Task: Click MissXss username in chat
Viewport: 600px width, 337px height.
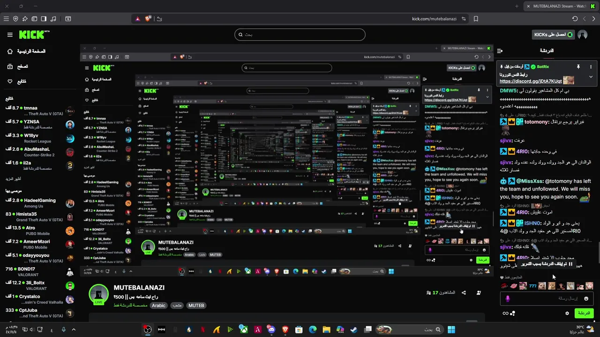Action: (530, 181)
